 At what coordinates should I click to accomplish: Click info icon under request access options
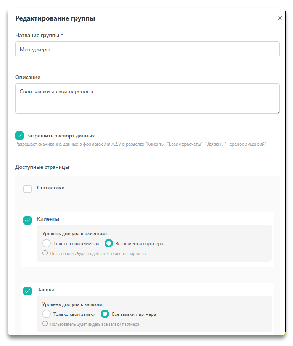pos(45,324)
